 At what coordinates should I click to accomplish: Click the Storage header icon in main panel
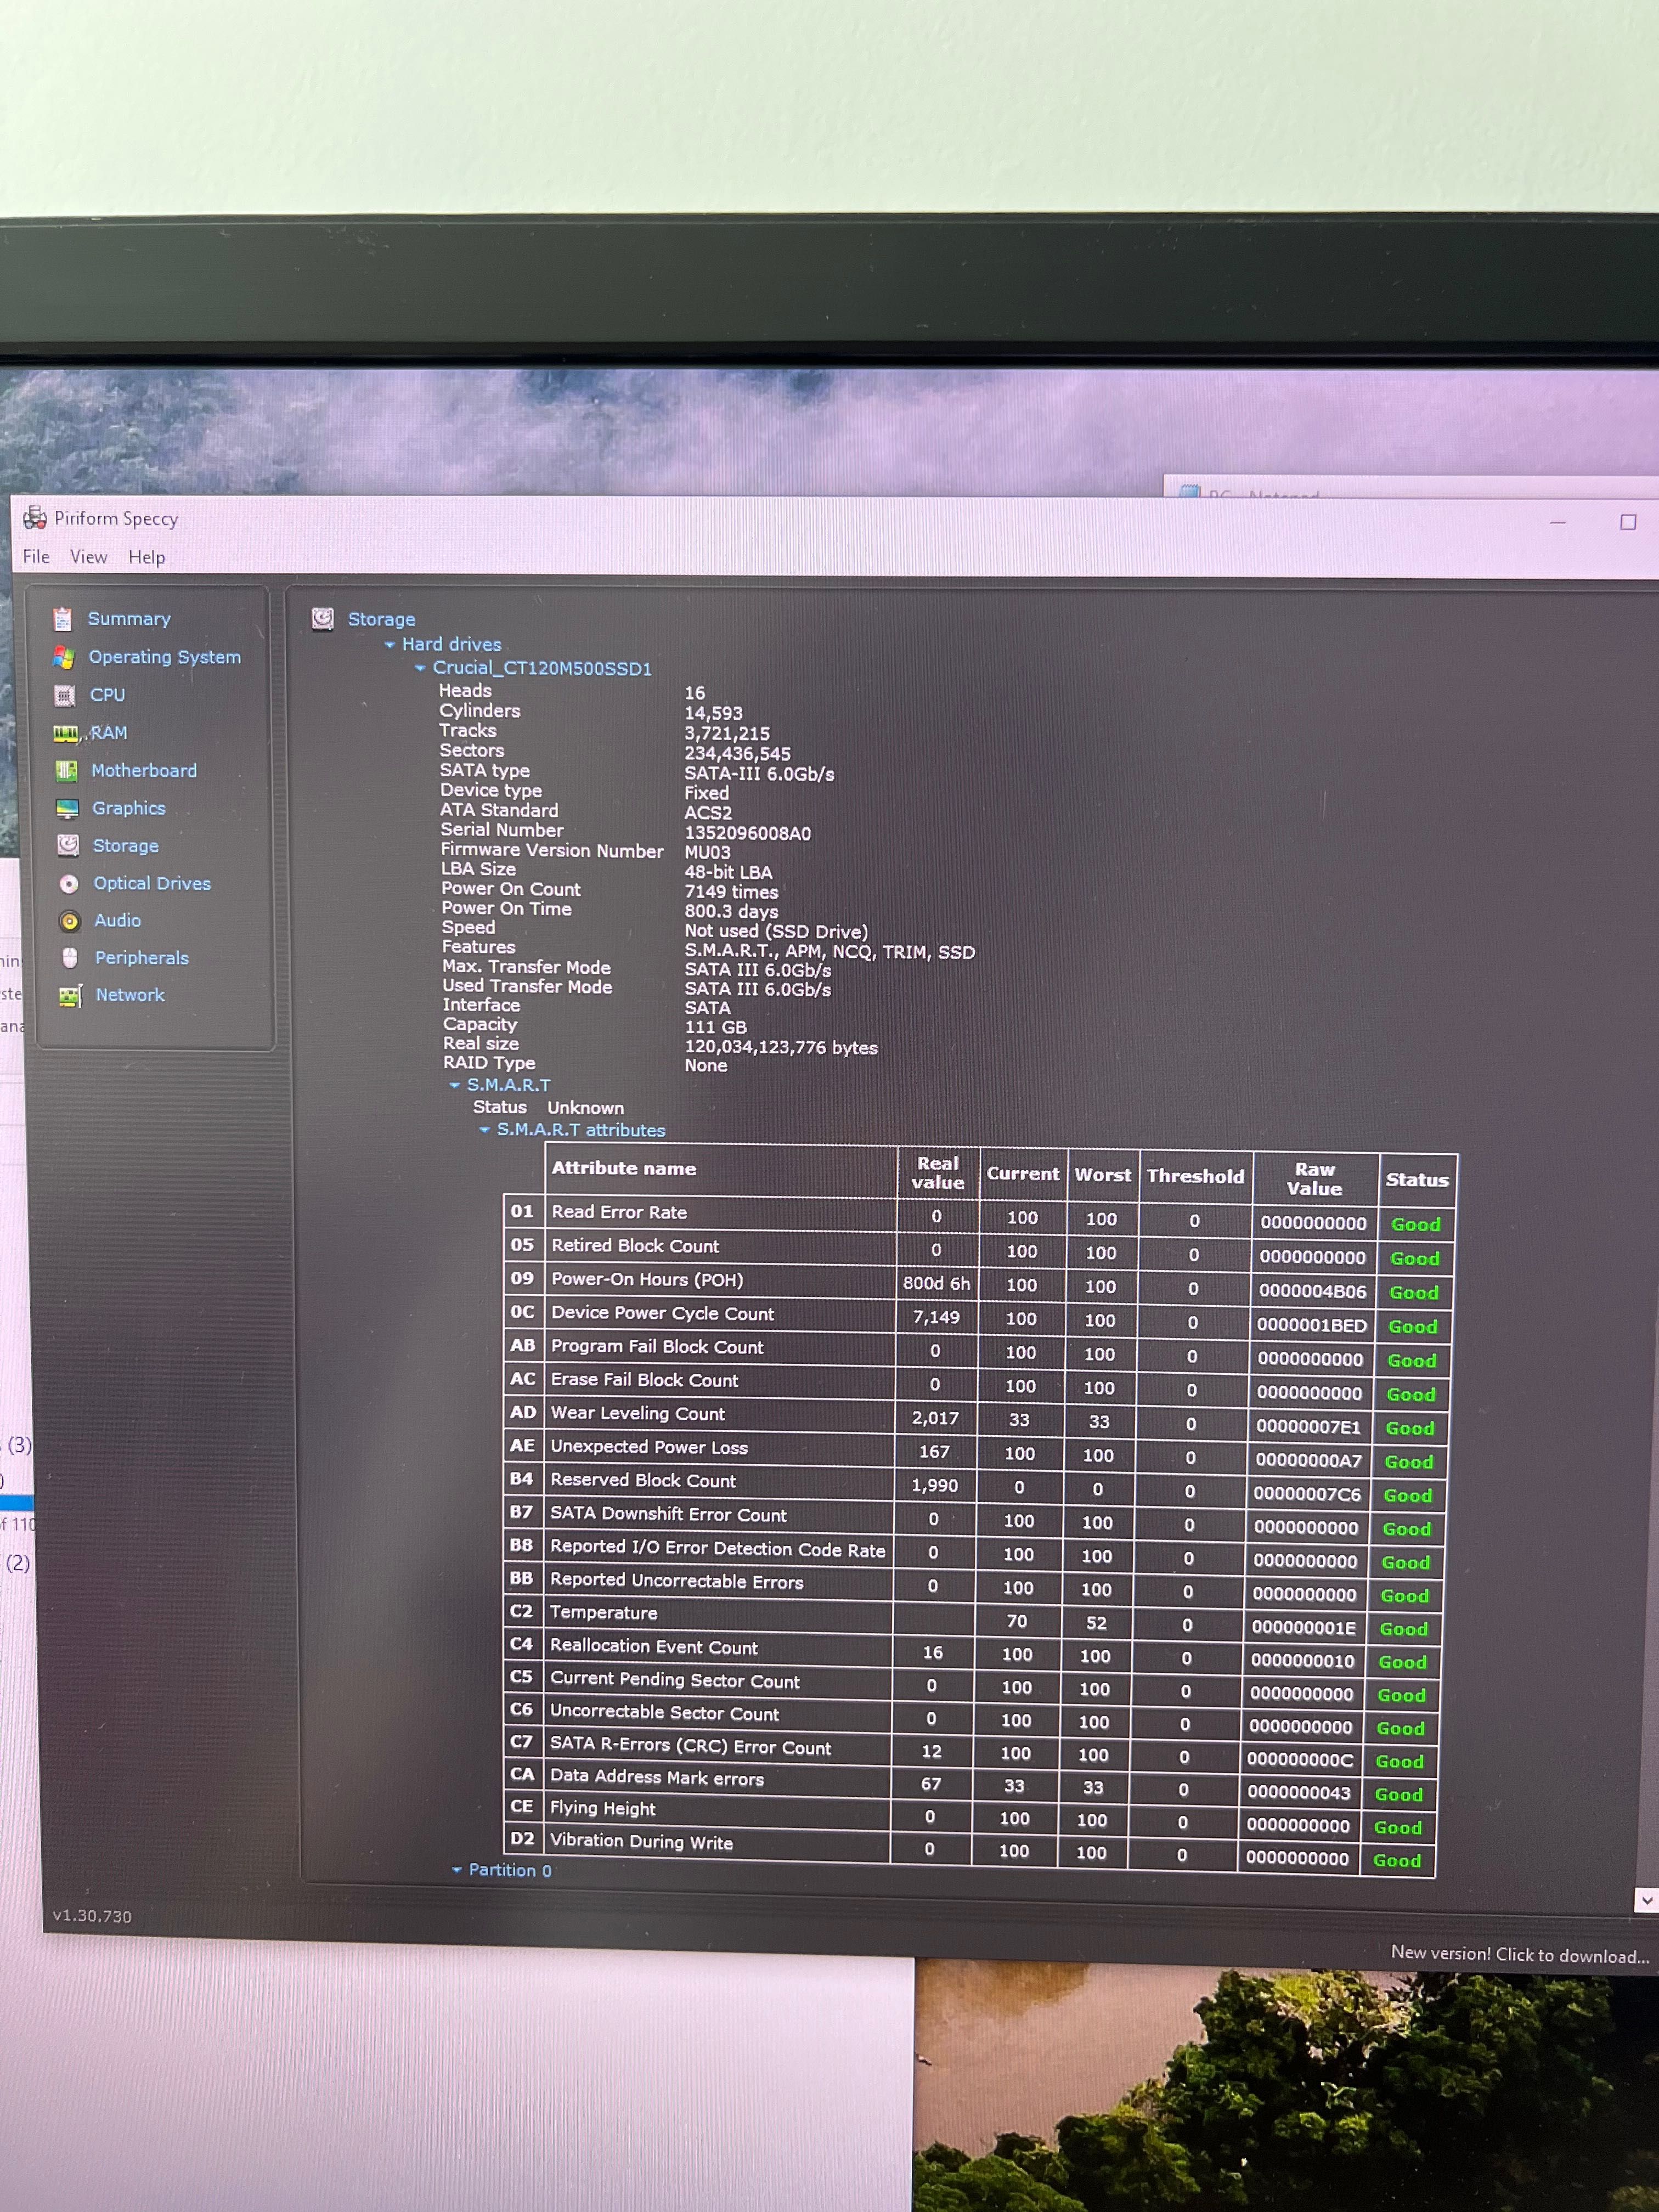coord(323,619)
